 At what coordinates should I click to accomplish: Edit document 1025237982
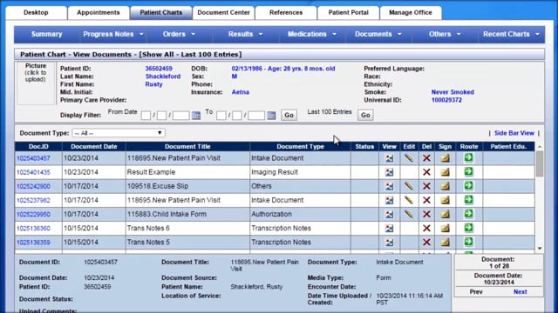(409, 200)
